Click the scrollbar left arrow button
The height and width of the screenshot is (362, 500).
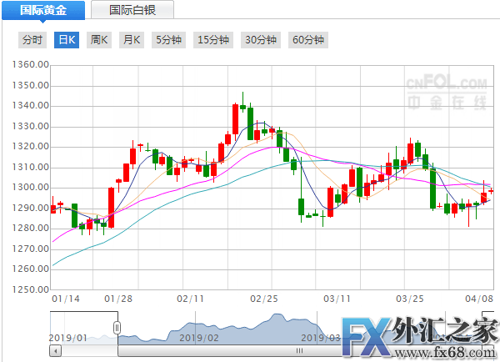tap(55, 352)
